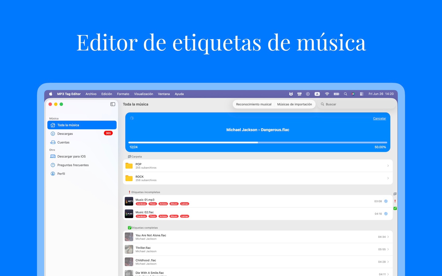
Task: Click the Letras tag on Music 02.flac
Action: (x=184, y=217)
